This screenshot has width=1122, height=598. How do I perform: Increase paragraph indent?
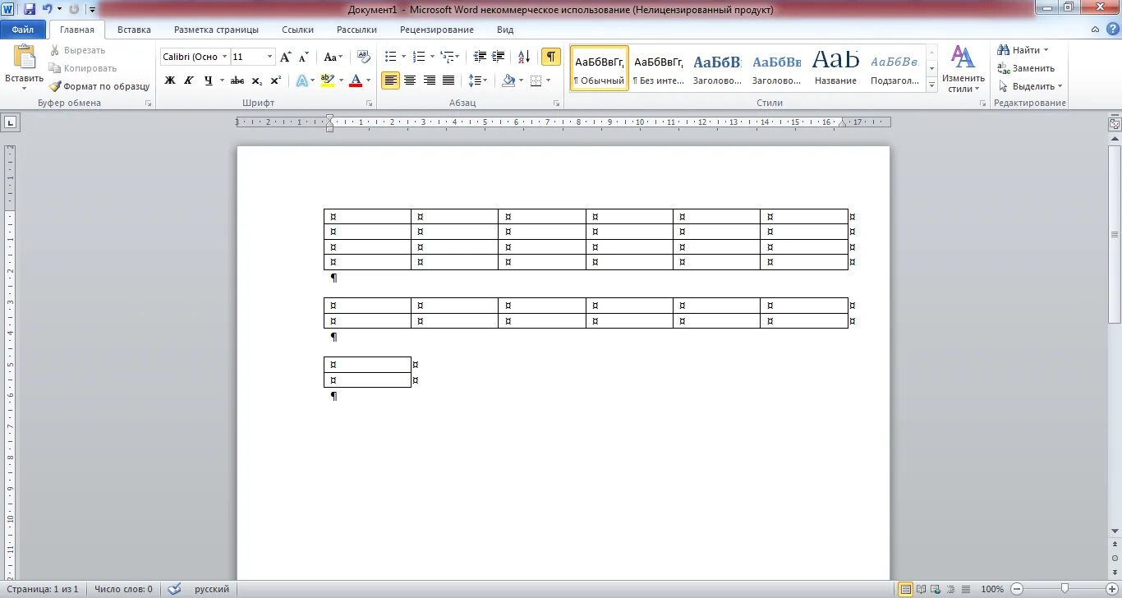click(x=499, y=57)
